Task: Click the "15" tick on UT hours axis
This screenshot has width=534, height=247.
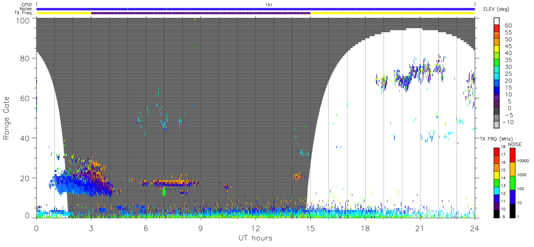Action: (x=310, y=228)
